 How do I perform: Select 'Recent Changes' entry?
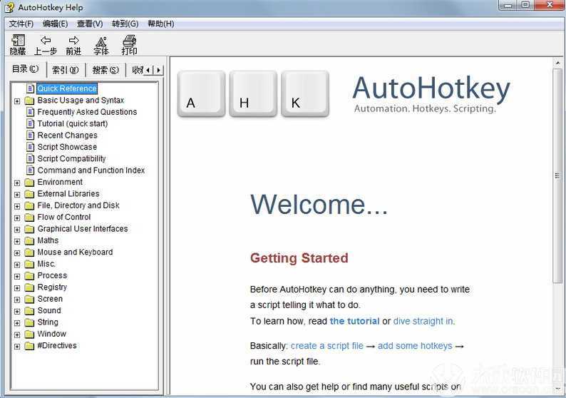tap(67, 136)
